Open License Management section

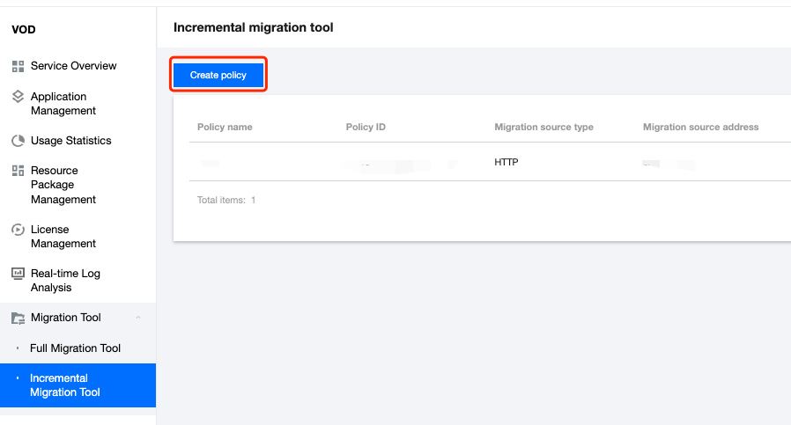63,237
